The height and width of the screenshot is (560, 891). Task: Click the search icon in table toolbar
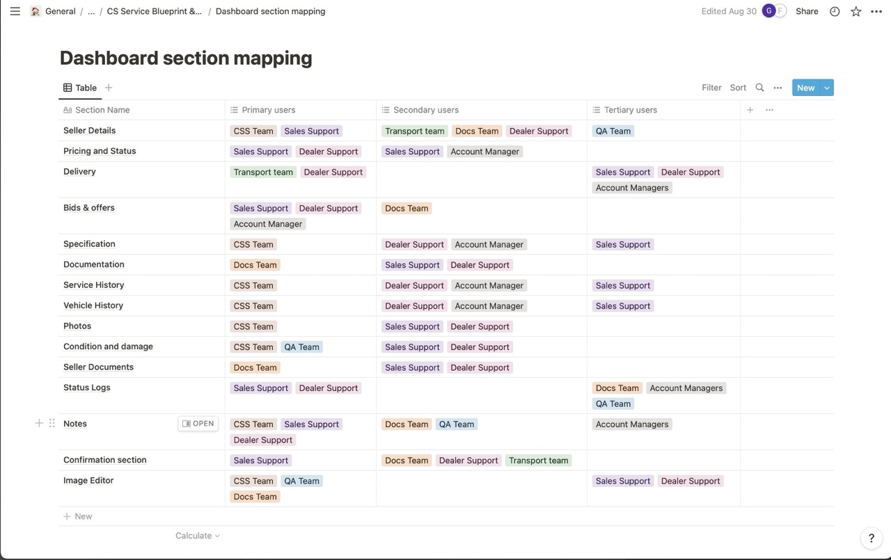click(759, 88)
